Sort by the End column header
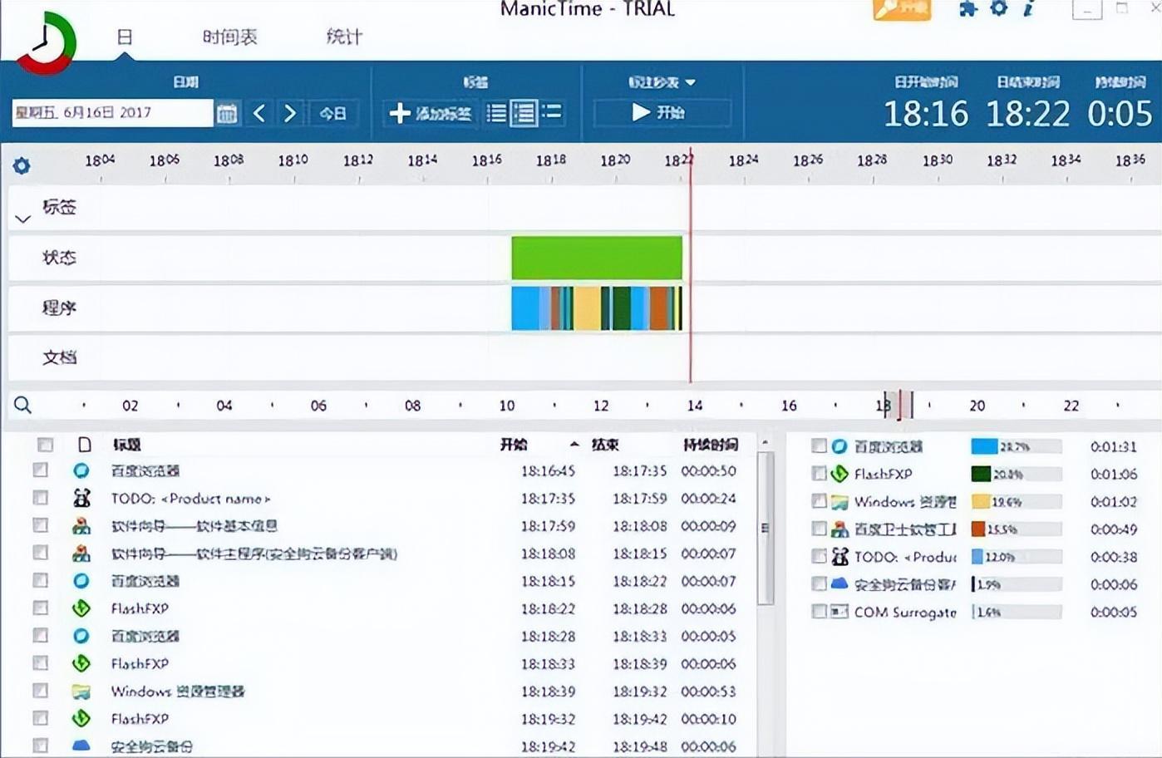This screenshot has height=758, width=1162. 604,445
